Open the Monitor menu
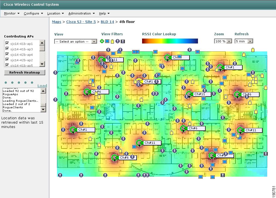 12,13
